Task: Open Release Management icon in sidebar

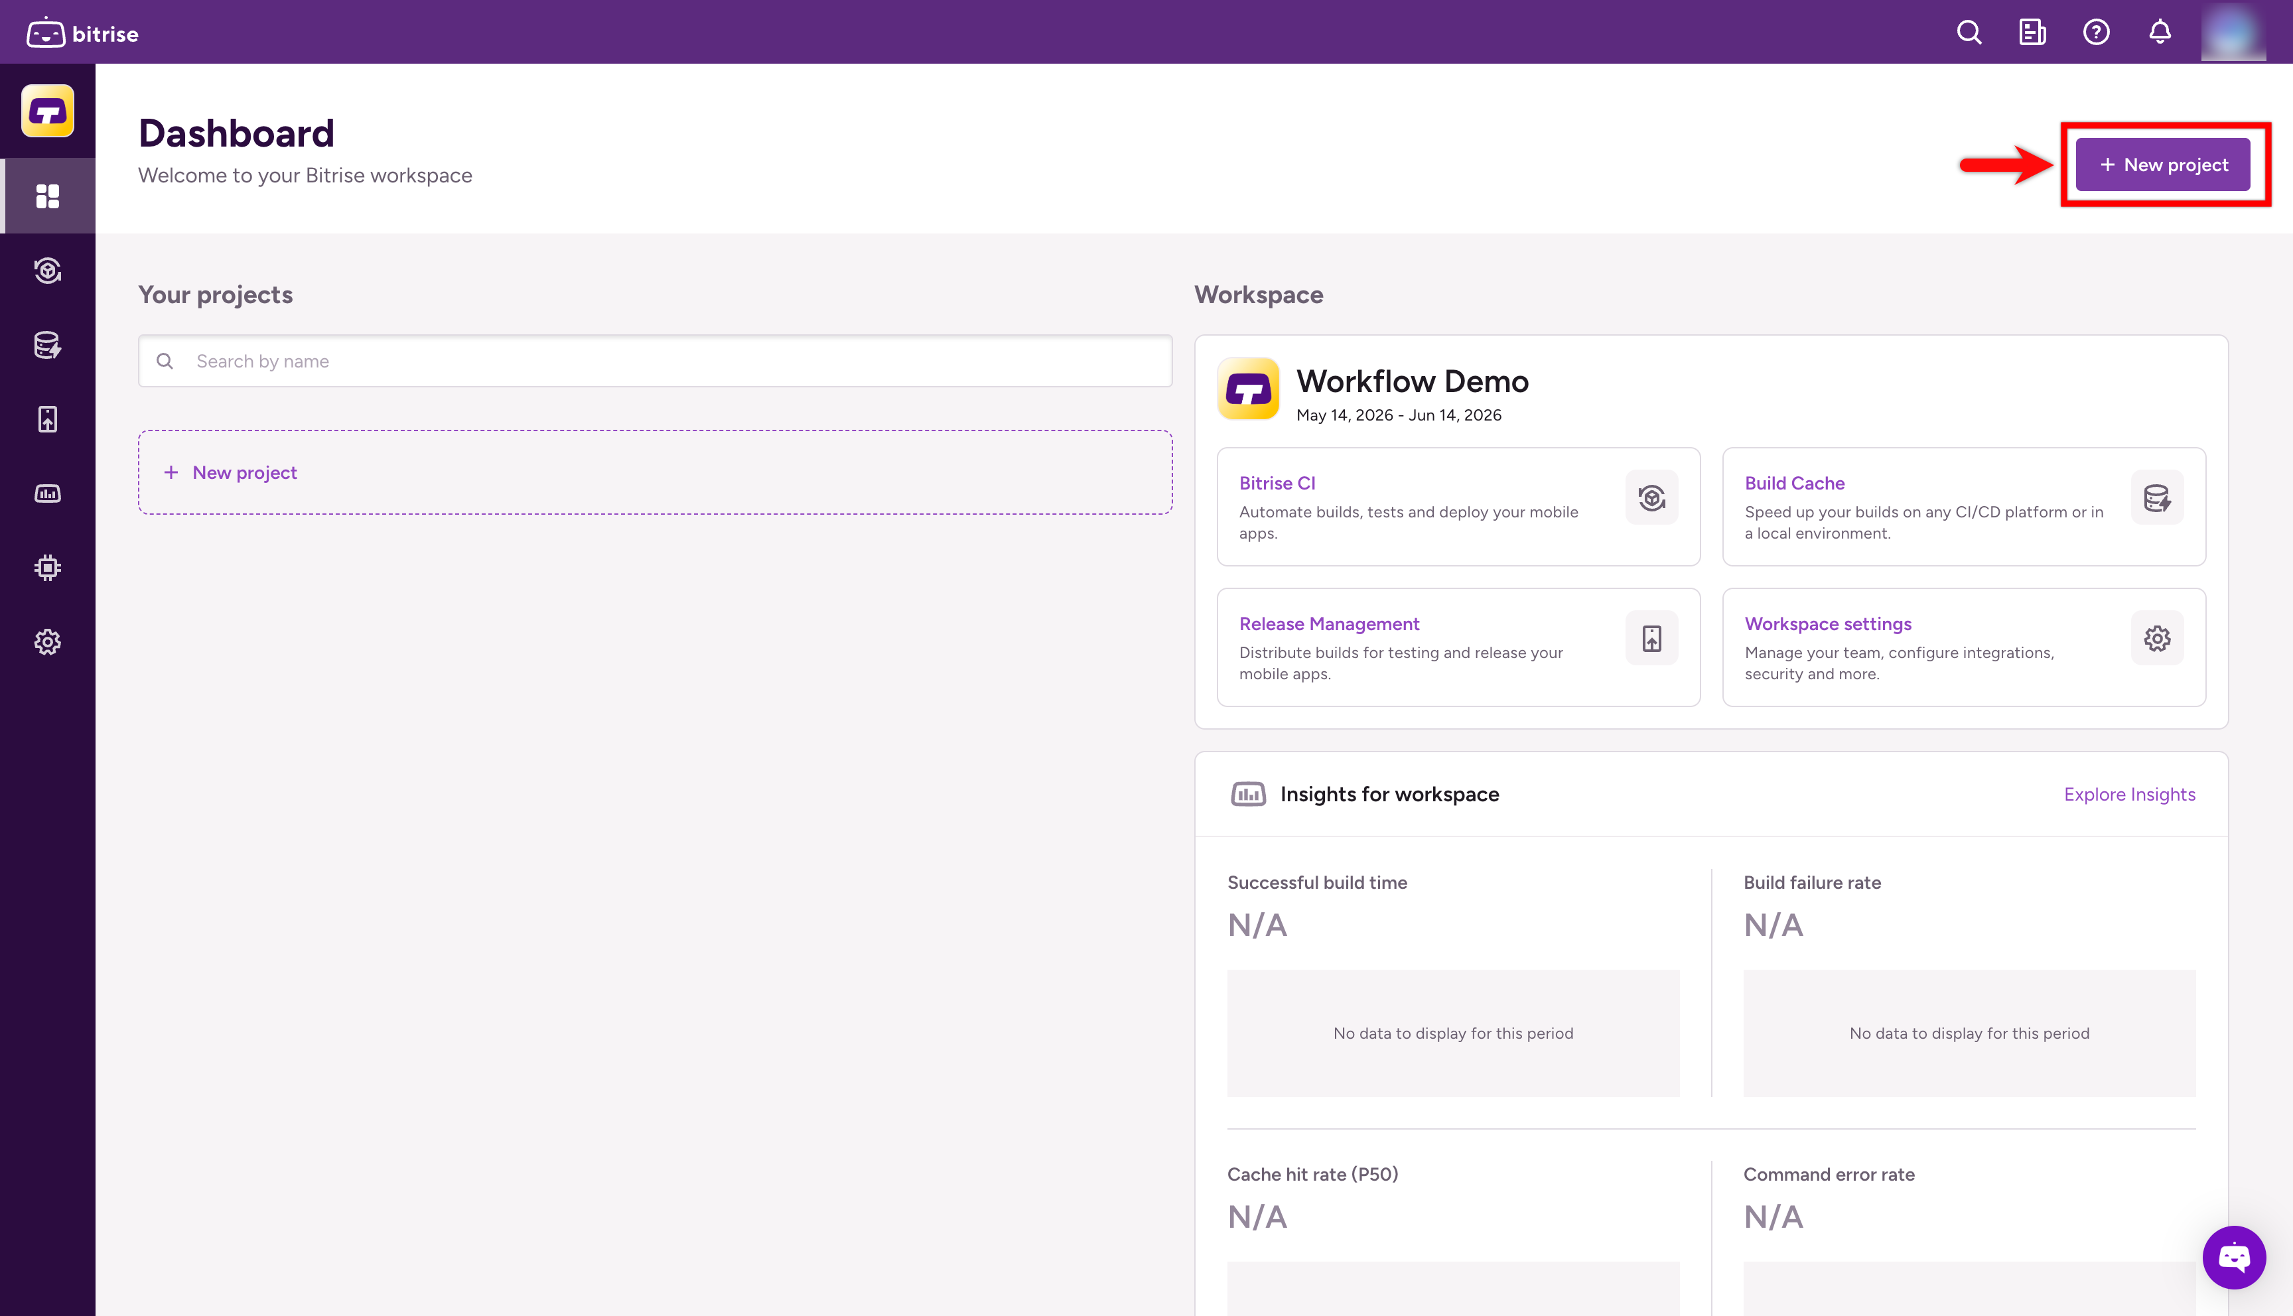Action: 48,419
